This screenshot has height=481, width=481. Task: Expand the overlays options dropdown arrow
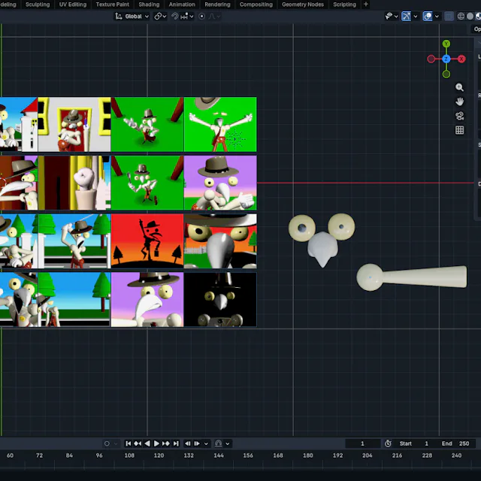[437, 17]
